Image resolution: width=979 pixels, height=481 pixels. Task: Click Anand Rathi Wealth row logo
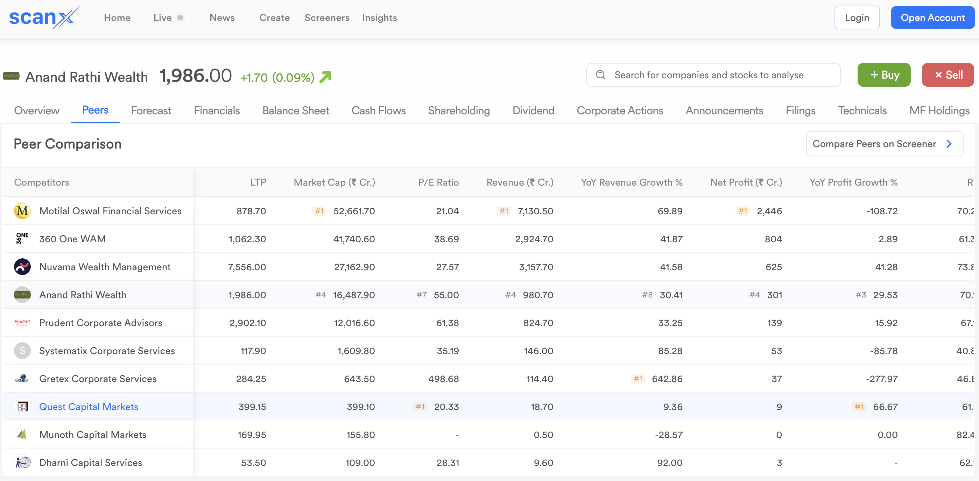(x=22, y=295)
